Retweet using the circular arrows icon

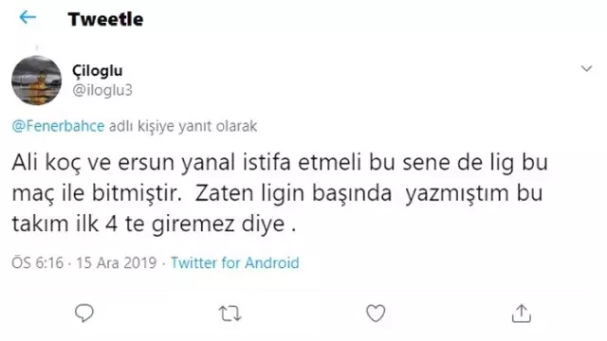click(230, 314)
